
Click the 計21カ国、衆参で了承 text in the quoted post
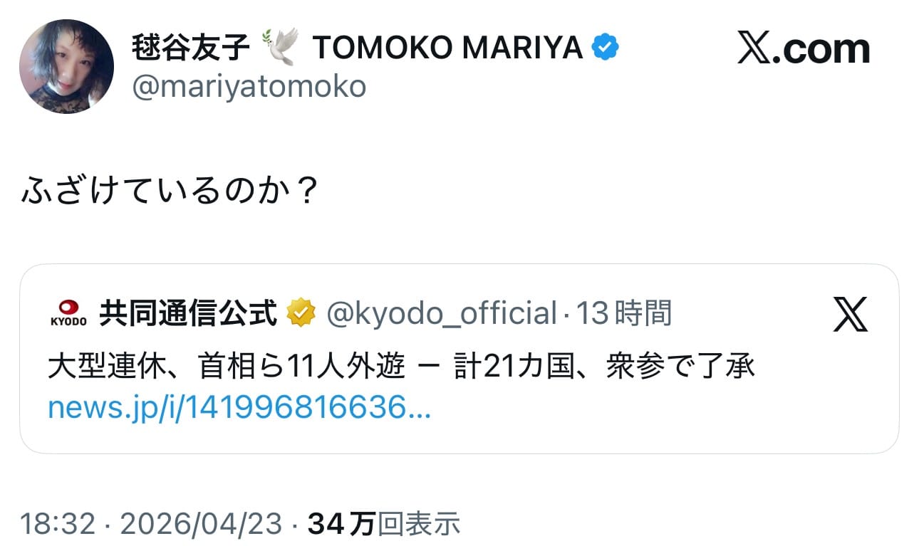[x=604, y=367]
